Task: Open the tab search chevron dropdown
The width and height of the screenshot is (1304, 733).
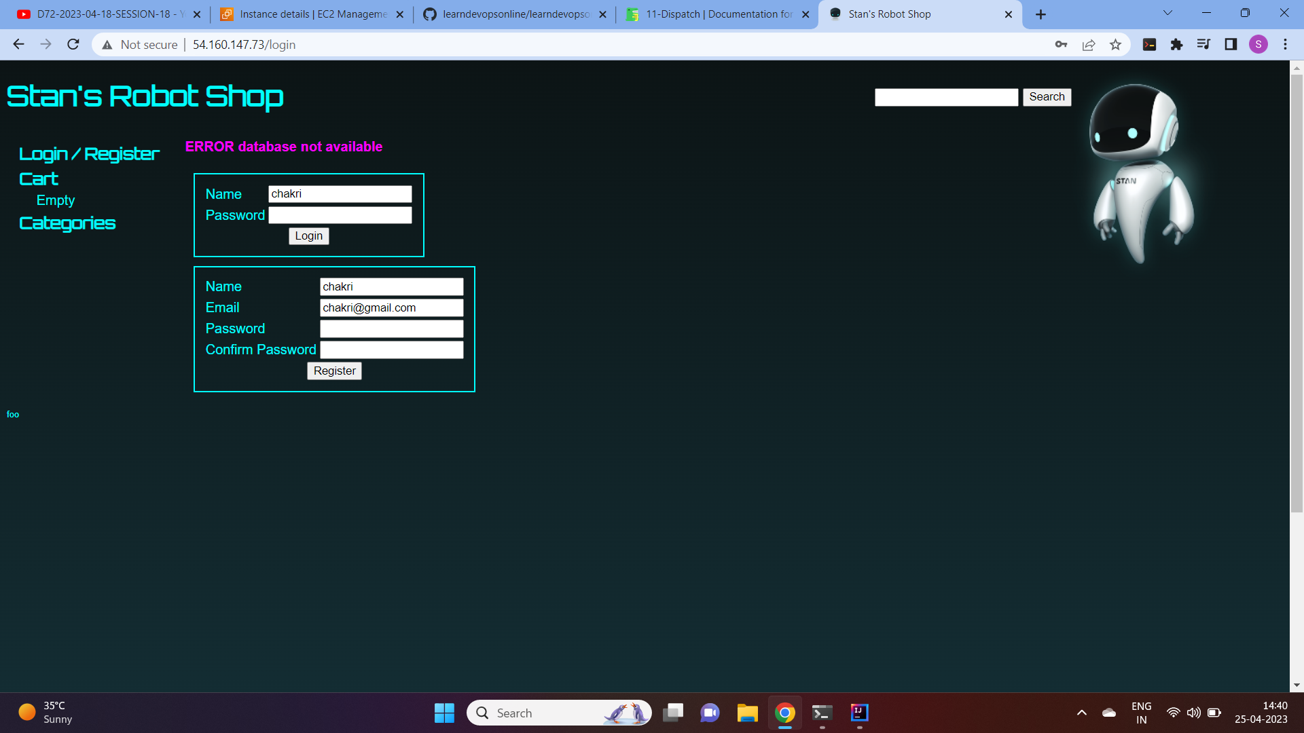Action: tap(1167, 12)
